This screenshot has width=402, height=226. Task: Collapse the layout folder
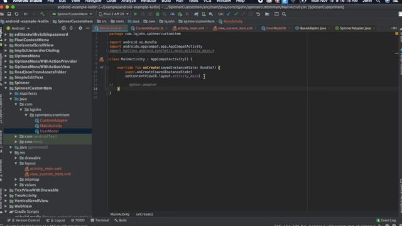pos(16,163)
